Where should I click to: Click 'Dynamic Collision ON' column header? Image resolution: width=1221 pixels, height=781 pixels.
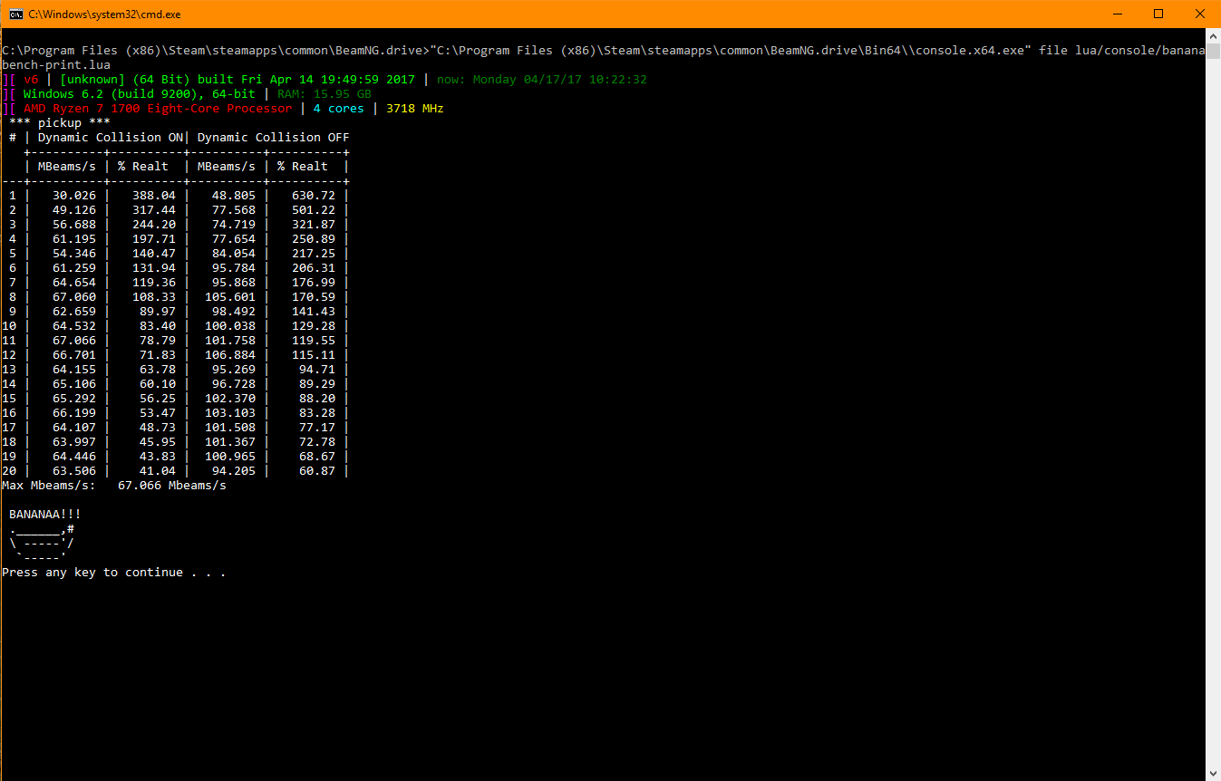111,138
